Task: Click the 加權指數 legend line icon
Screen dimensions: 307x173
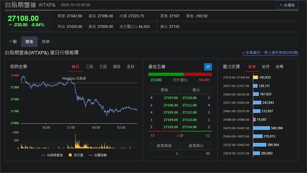Action: click(91, 155)
